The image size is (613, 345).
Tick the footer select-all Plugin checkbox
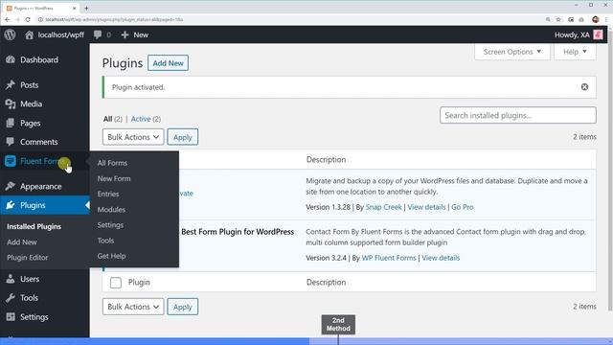[x=116, y=283]
